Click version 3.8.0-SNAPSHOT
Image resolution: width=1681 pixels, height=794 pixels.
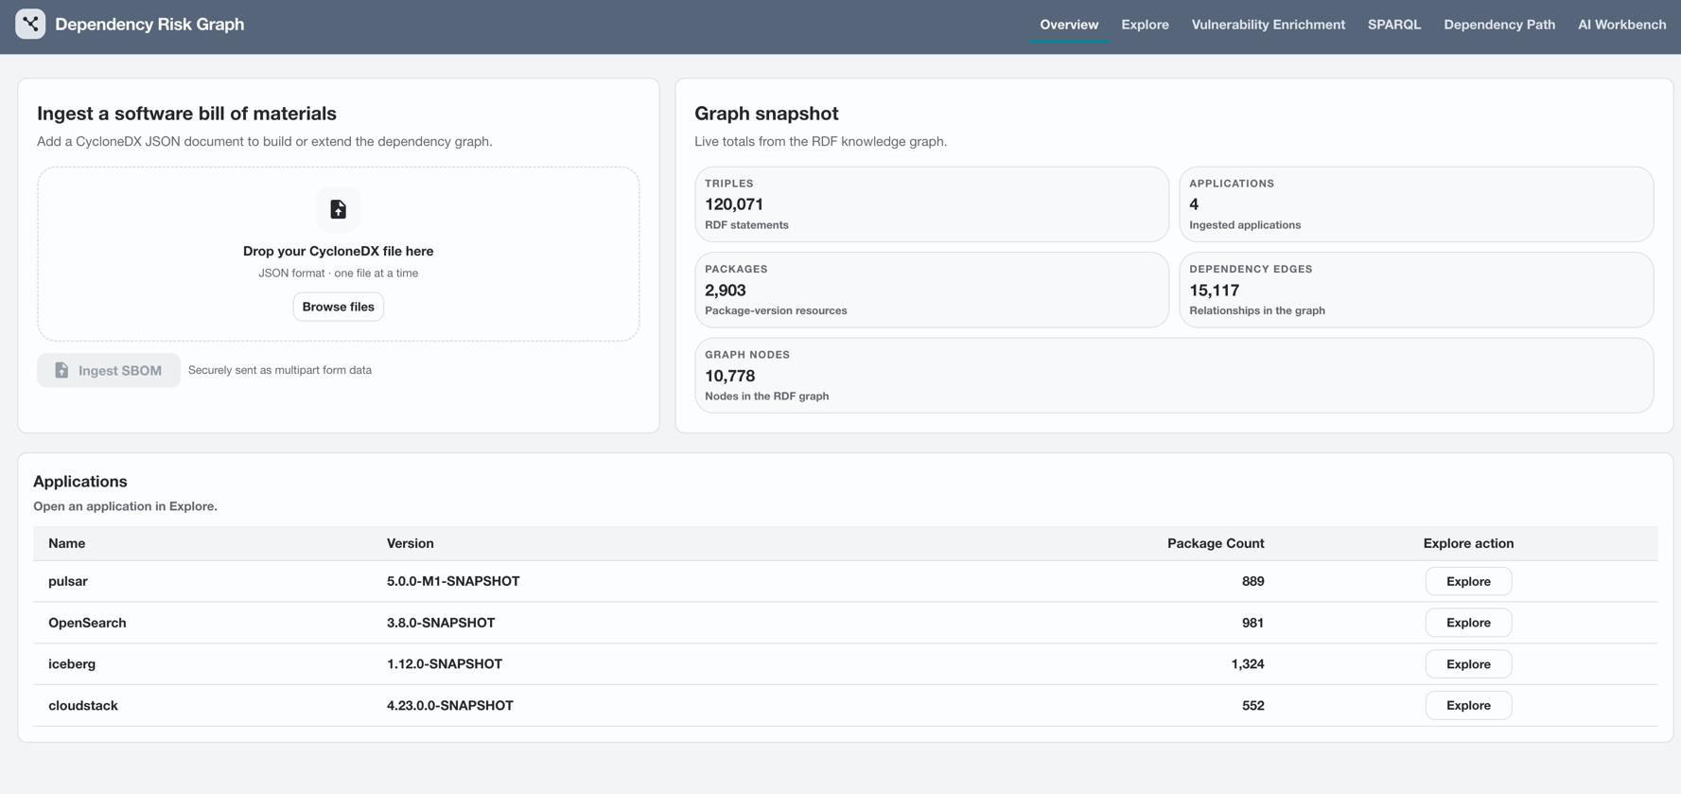(x=441, y=623)
